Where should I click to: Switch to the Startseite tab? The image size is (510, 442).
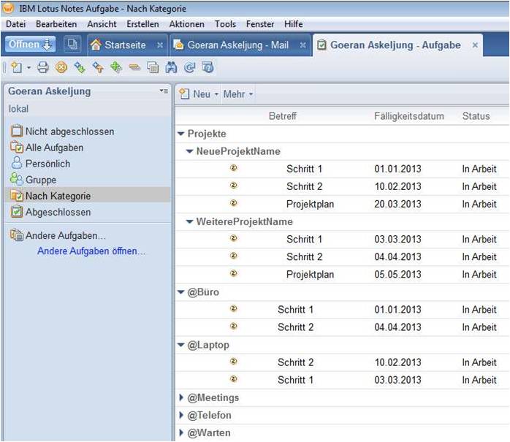(125, 45)
